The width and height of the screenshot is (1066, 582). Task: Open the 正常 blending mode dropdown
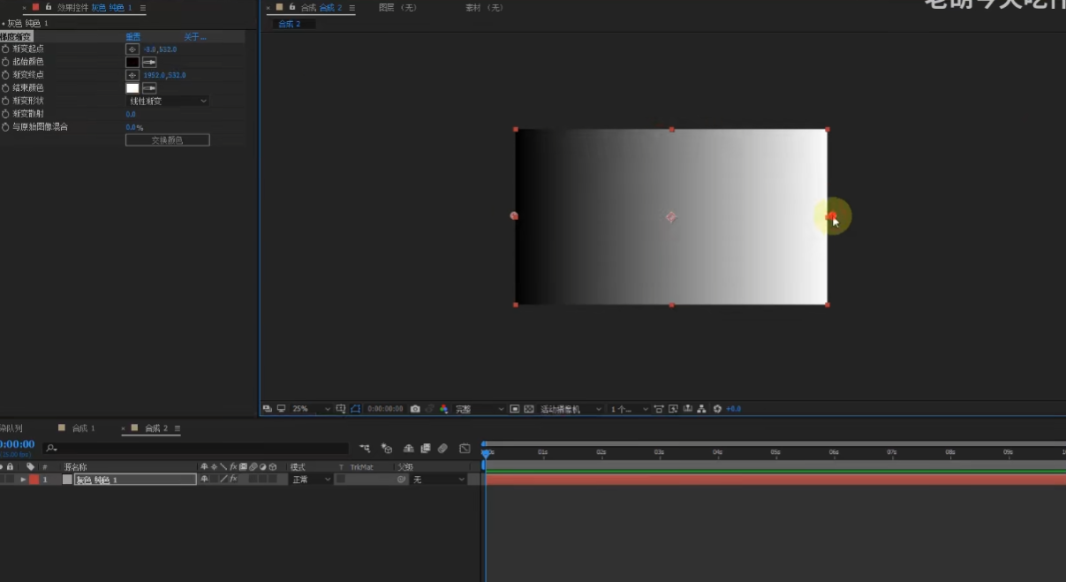coord(311,480)
